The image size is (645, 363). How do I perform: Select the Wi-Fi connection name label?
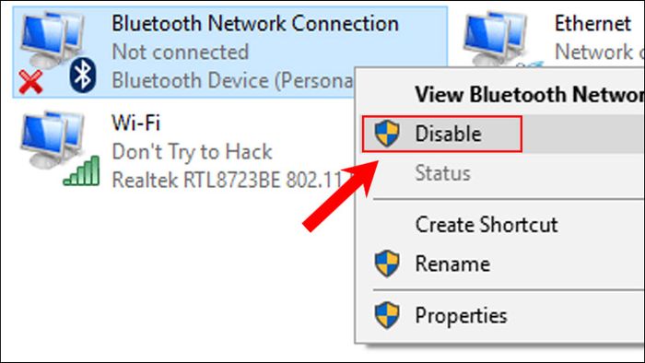[x=135, y=123]
